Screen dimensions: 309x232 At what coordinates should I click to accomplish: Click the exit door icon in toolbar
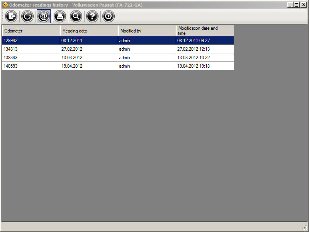coord(11,16)
